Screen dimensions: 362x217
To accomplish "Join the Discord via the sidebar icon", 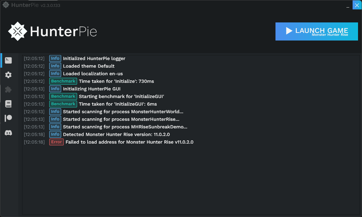I will 9,133.
